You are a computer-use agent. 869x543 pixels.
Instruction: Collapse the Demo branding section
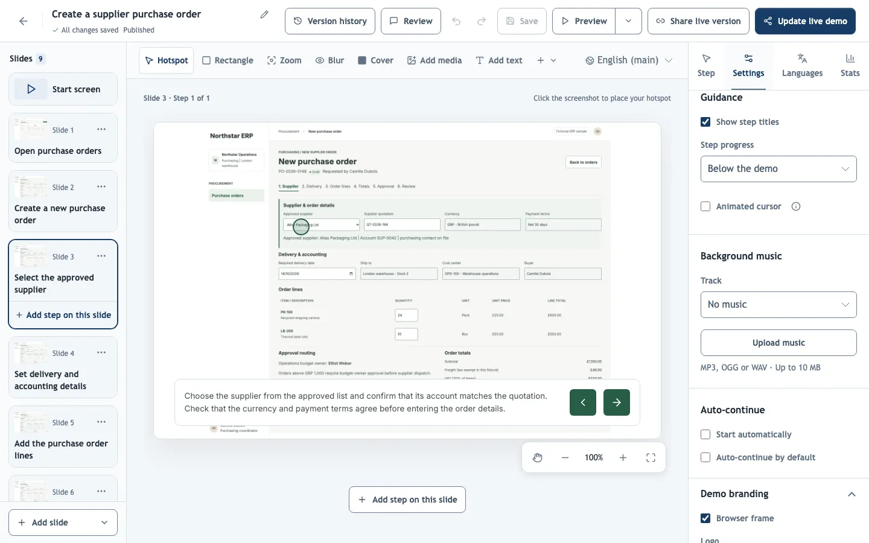(x=851, y=494)
